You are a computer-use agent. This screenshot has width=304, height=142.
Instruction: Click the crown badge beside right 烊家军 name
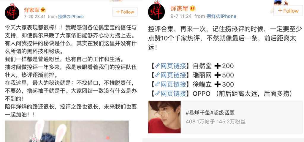click(x=193, y=8)
